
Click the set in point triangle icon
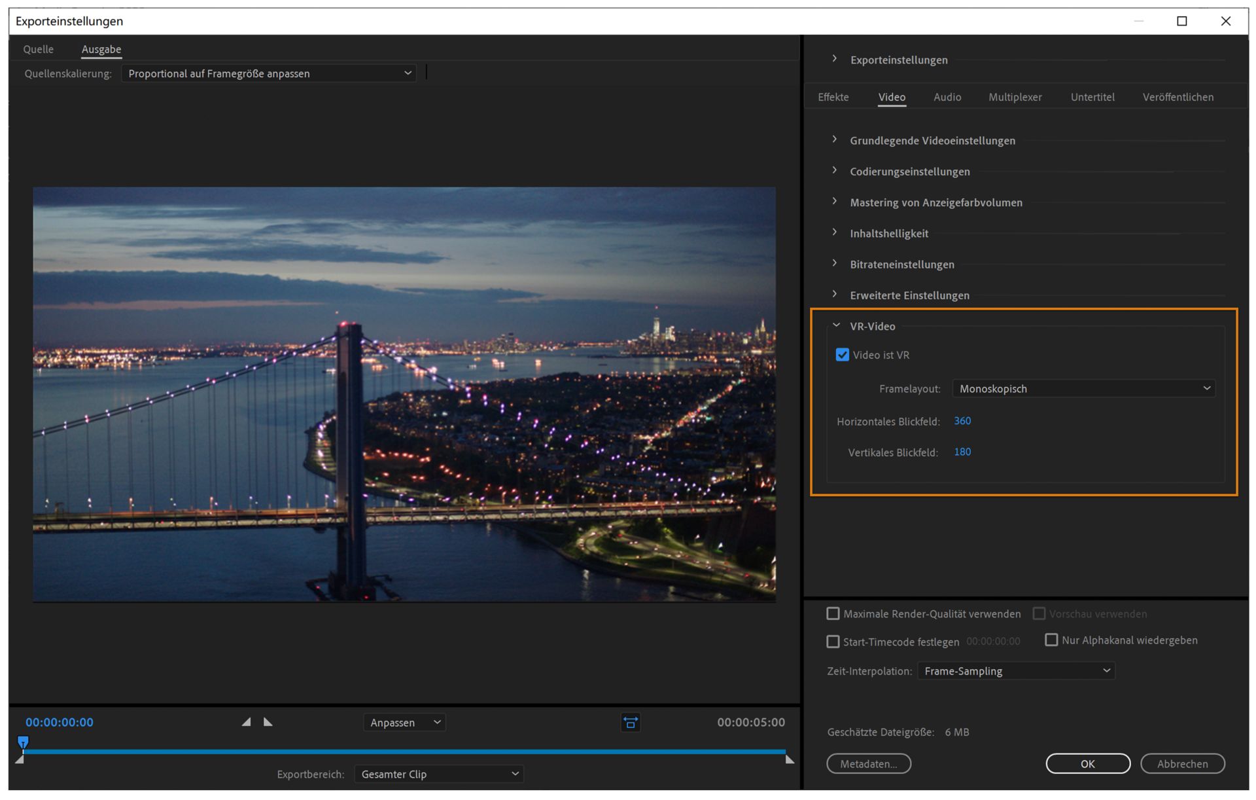[247, 722]
